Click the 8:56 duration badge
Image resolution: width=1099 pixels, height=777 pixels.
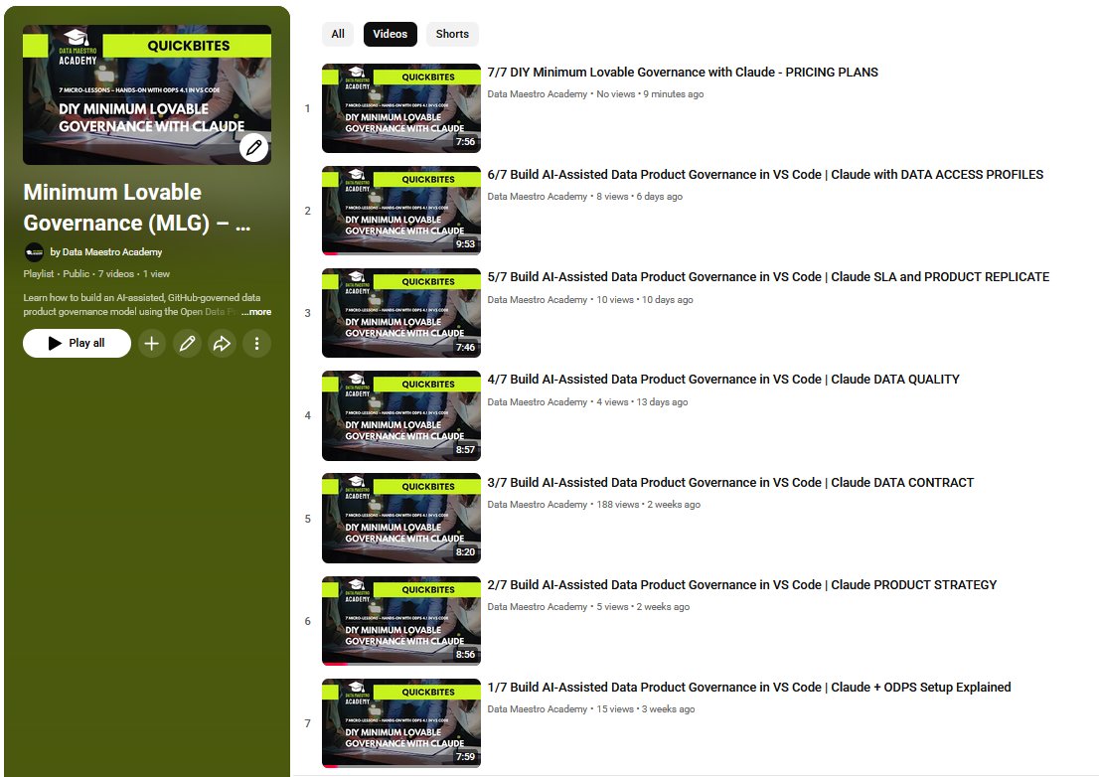[465, 655]
